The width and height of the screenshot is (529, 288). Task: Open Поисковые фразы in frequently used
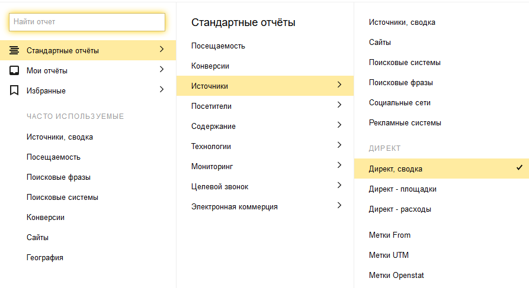(59, 177)
